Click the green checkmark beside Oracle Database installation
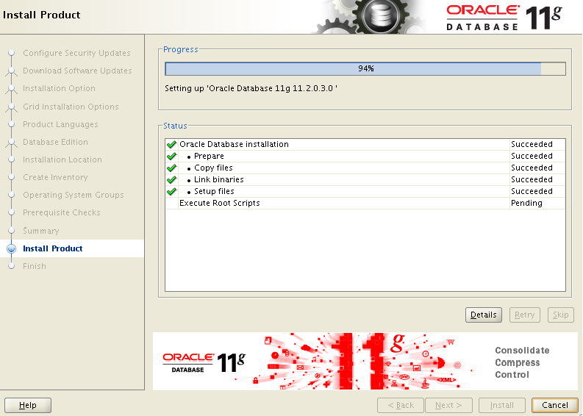Image resolution: width=583 pixels, height=416 pixels. (171, 144)
